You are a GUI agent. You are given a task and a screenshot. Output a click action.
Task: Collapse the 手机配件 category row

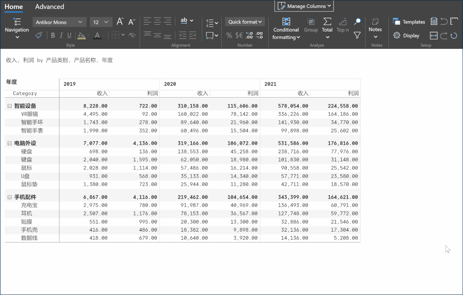pyautogui.click(x=9, y=197)
